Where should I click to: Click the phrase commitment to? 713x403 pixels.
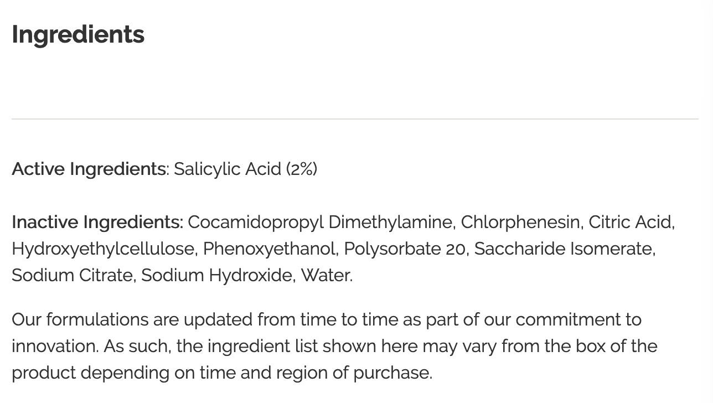click(x=578, y=319)
